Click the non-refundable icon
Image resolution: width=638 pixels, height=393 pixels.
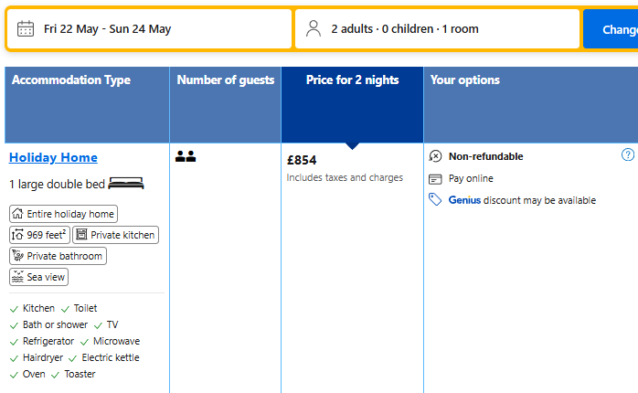click(x=436, y=156)
